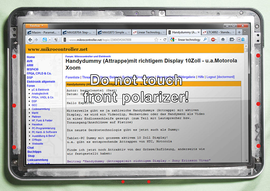Open the 'µC & Elektronik' forum link
270x191 pixels.
(x=40, y=90)
